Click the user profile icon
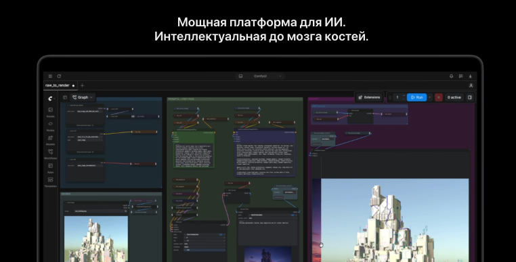516x262 pixels. point(471,85)
